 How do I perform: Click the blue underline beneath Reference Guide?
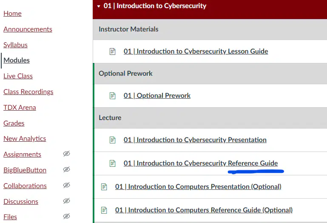[x=256, y=172]
